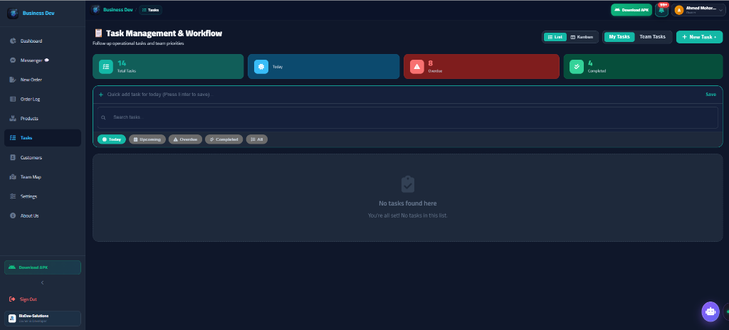Screen dimensions: 729x330
Task: Click the Completed checkmark card icon
Action: point(577,67)
